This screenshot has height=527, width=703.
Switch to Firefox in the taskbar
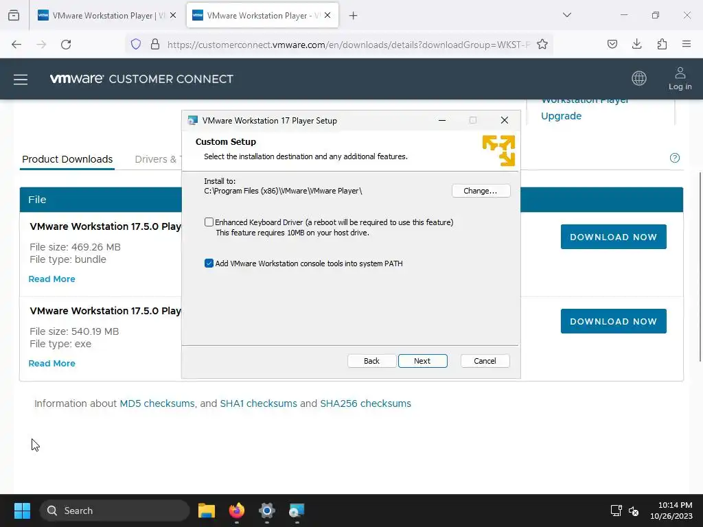237,511
